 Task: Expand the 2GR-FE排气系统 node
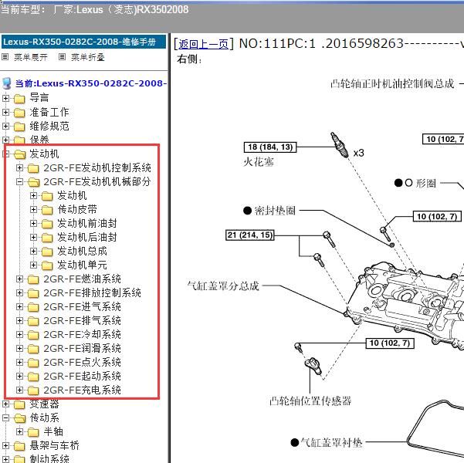tap(19, 321)
